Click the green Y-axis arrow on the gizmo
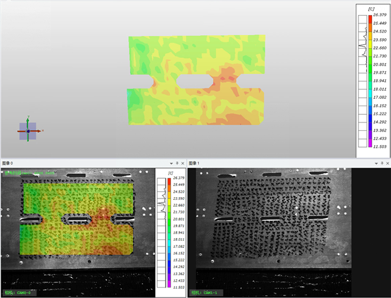This screenshot has height=298, width=391. click(x=27, y=120)
